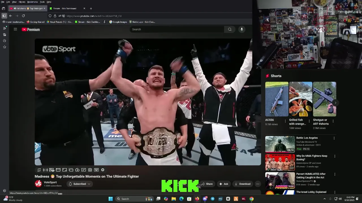Viewport: 362px width, 203px height.
Task: Click the tracking protection shield icon
Action: [50, 16]
